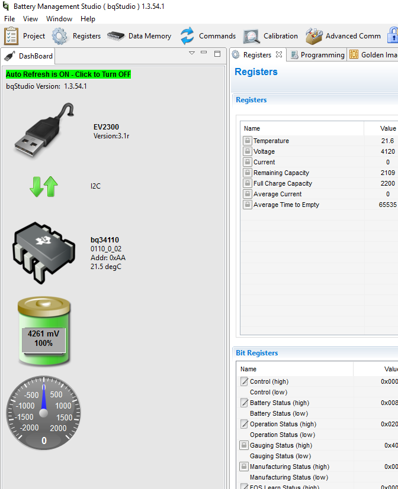Select the Control (low) row
The width and height of the screenshot is (398, 489).
(317, 392)
